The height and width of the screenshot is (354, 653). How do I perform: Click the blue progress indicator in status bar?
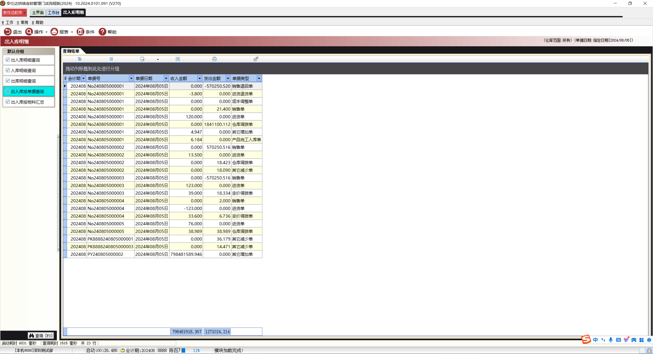point(183,350)
